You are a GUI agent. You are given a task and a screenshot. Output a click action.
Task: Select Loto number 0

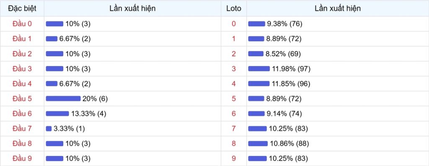(234, 24)
